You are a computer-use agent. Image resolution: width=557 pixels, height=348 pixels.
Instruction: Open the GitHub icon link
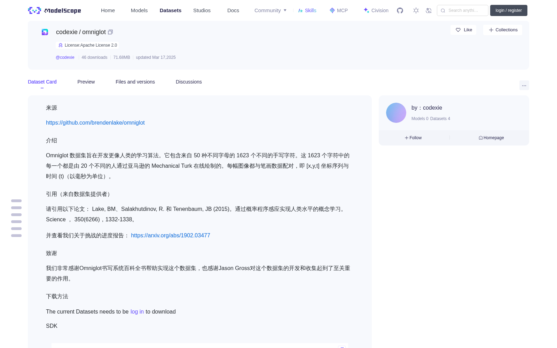400,10
